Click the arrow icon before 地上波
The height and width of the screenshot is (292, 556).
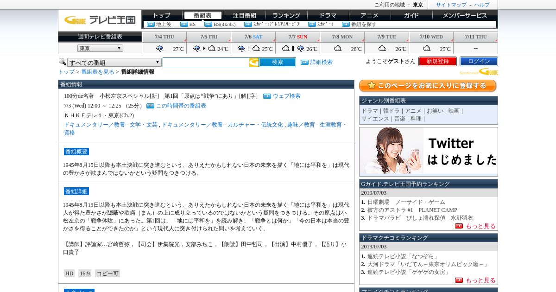point(151,24)
